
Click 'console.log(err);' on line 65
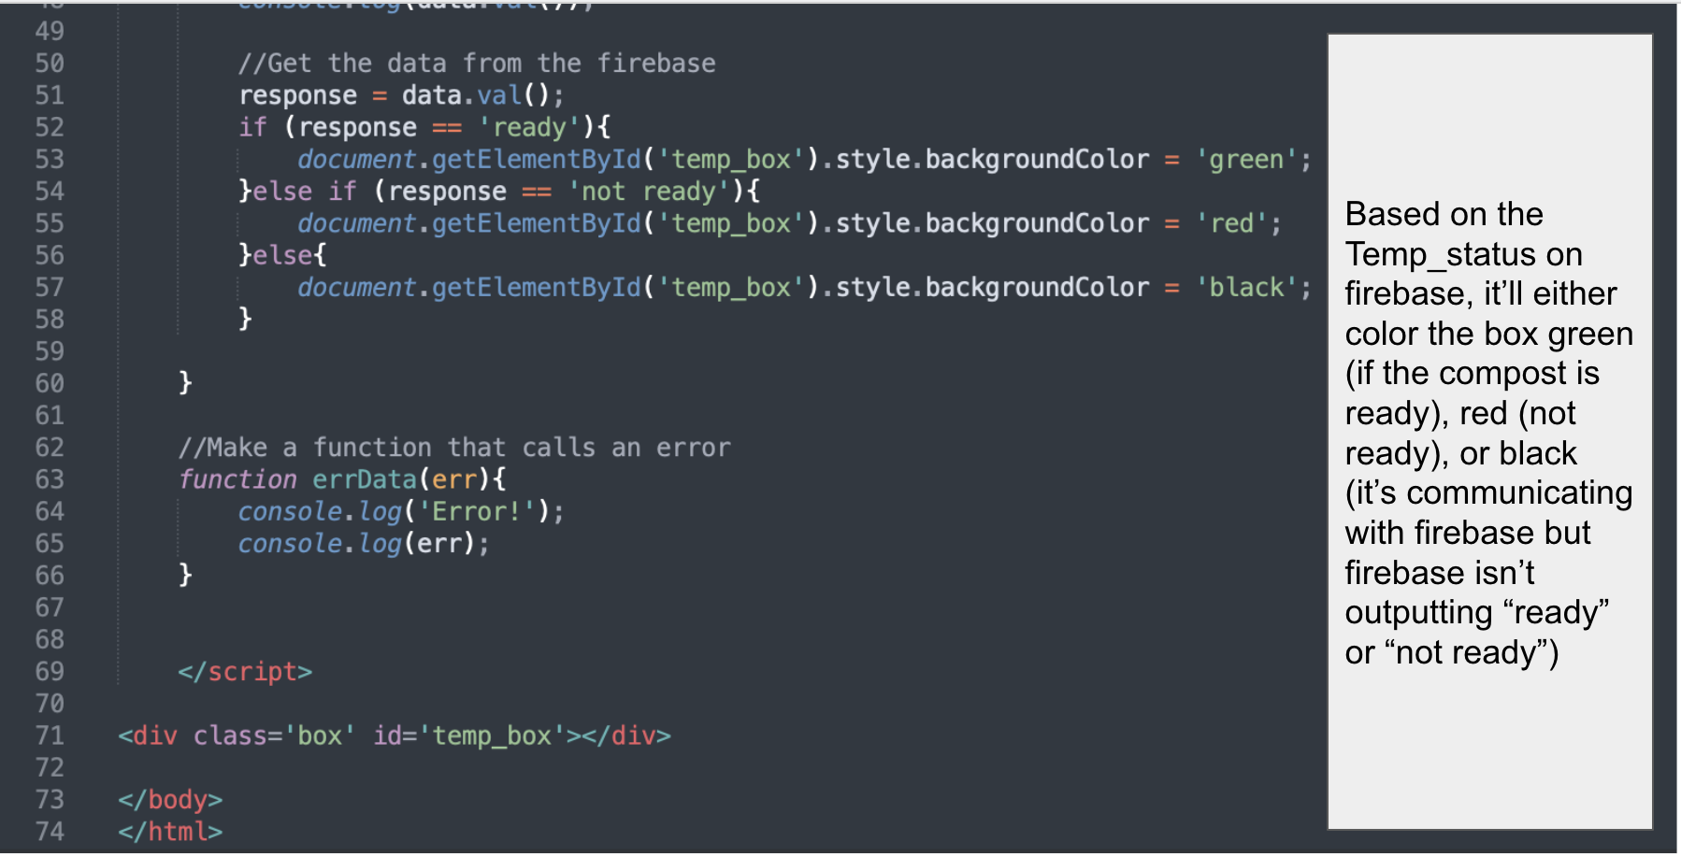click(364, 543)
